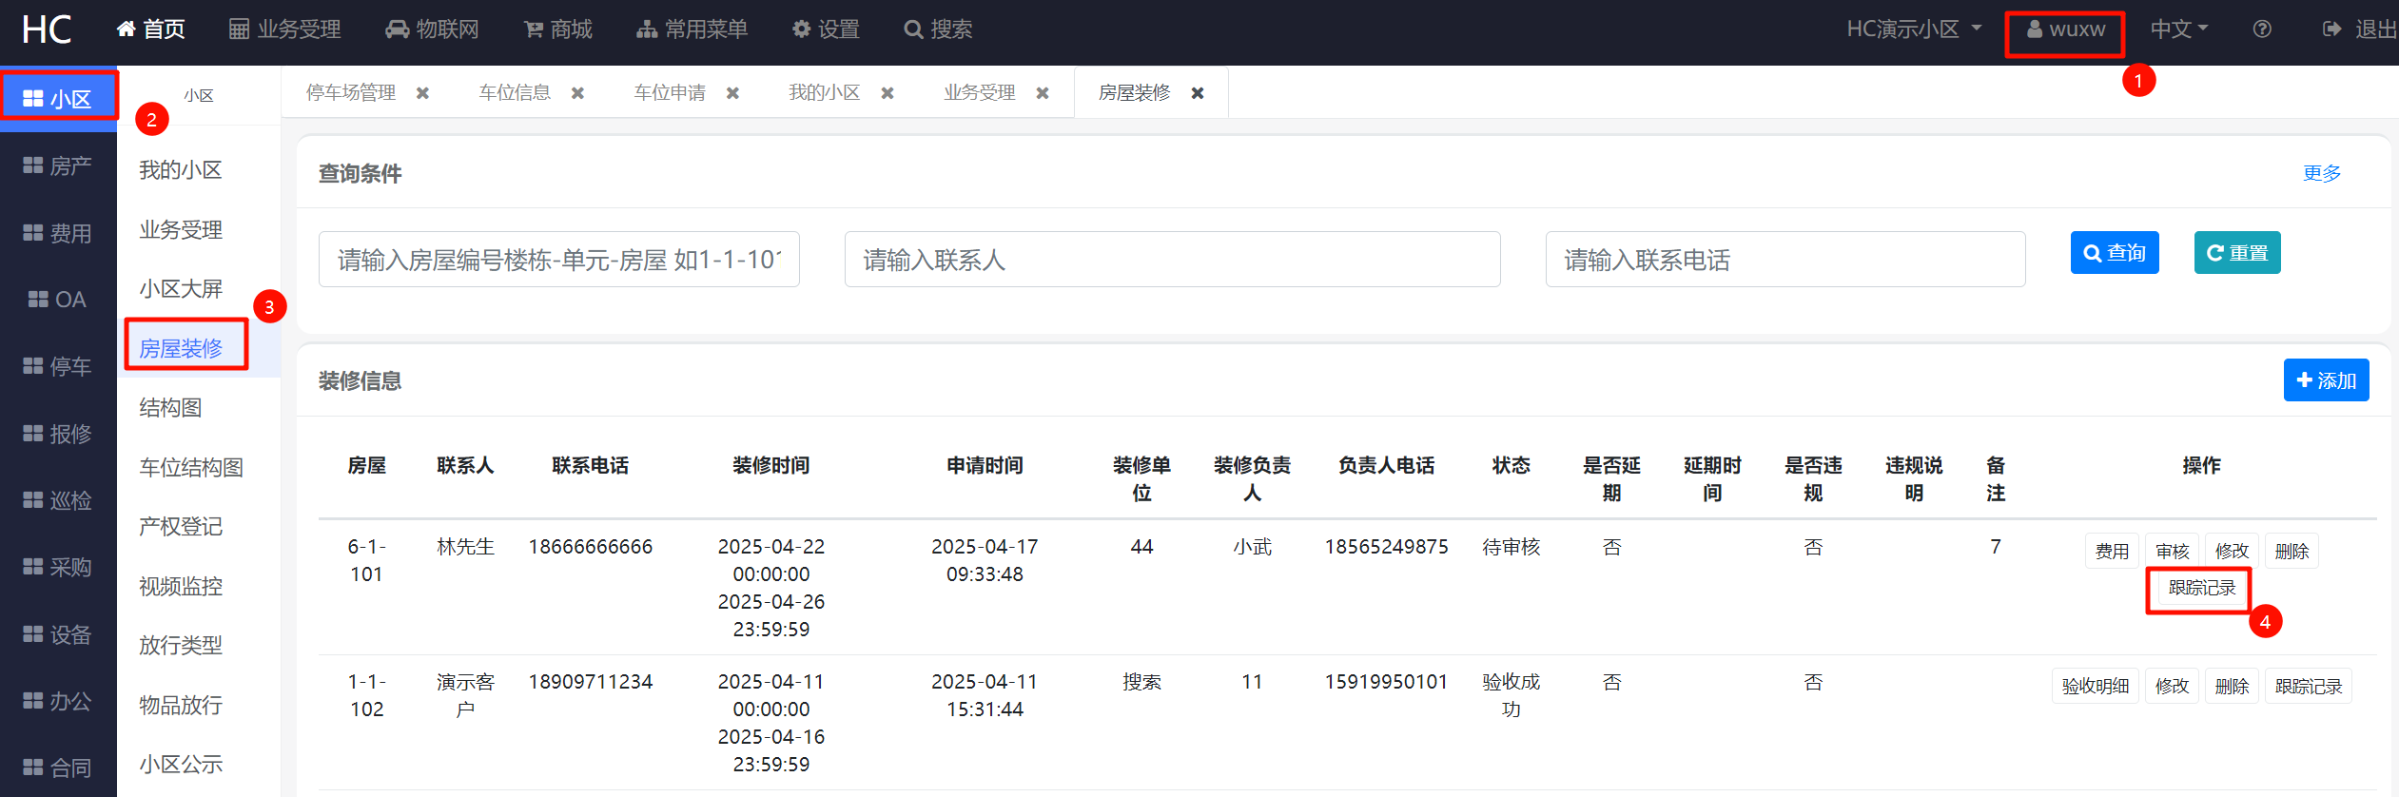The width and height of the screenshot is (2399, 797).
Task: Select 房产 in the left sidebar
Action: [58, 165]
